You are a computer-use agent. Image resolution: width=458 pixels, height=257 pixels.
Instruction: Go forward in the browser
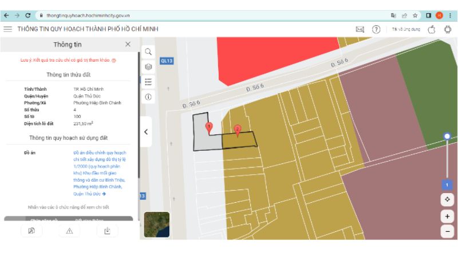click(17, 15)
